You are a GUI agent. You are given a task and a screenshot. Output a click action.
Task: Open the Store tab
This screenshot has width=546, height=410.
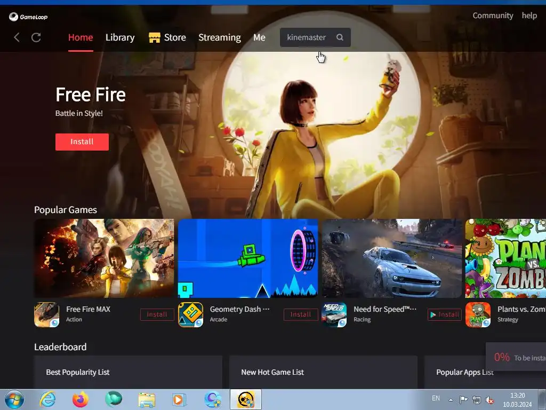tap(175, 37)
